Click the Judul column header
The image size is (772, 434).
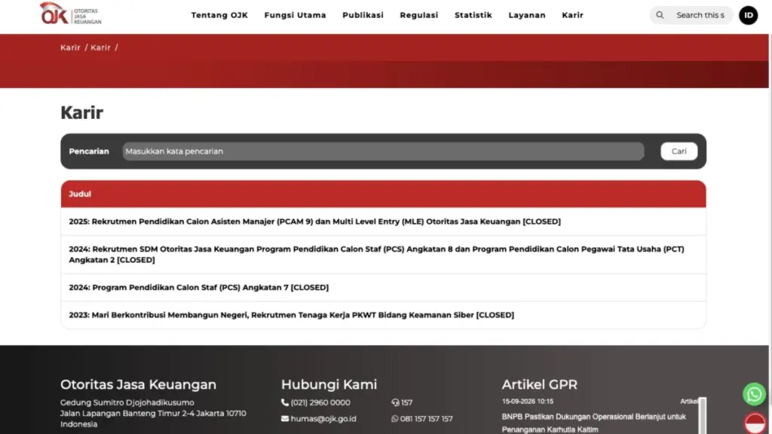tap(383, 194)
